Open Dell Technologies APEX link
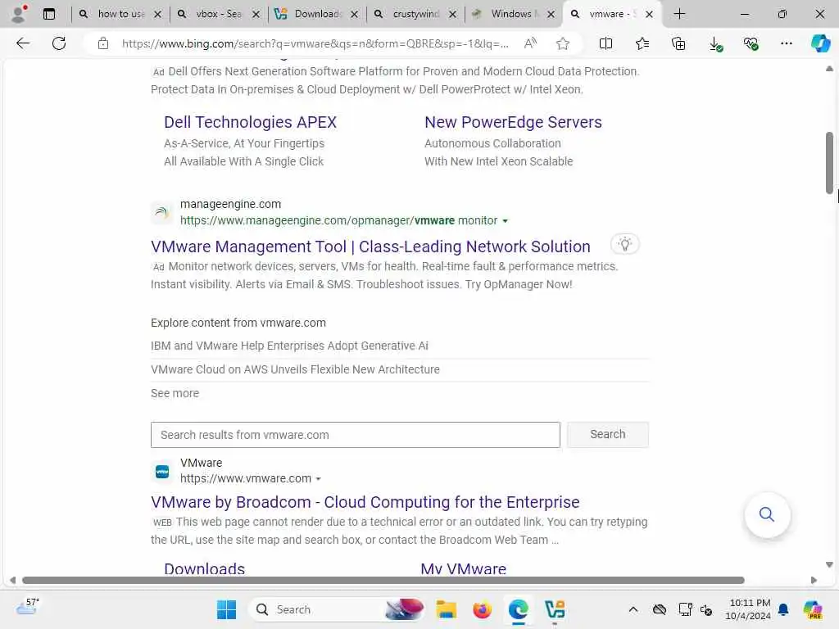Image resolution: width=839 pixels, height=629 pixels. 251,123
